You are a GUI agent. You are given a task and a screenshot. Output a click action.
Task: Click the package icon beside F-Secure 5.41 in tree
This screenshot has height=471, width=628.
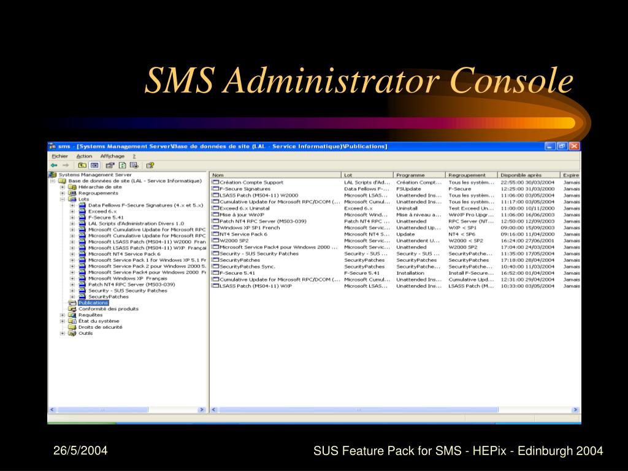click(82, 218)
